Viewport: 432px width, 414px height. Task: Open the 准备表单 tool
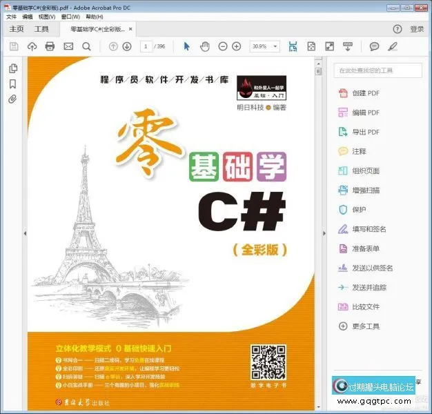(359, 248)
